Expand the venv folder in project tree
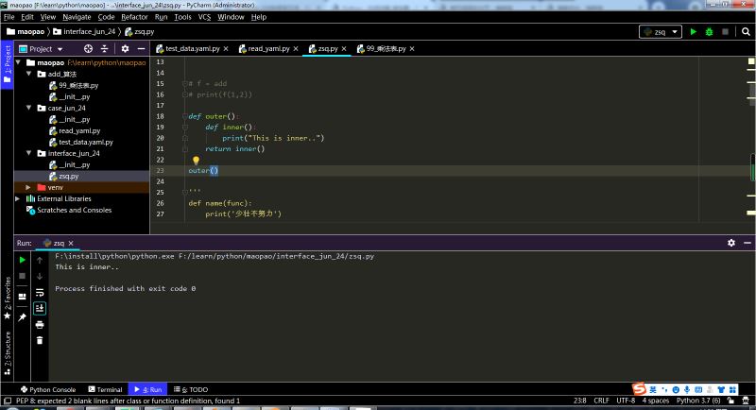 click(29, 187)
